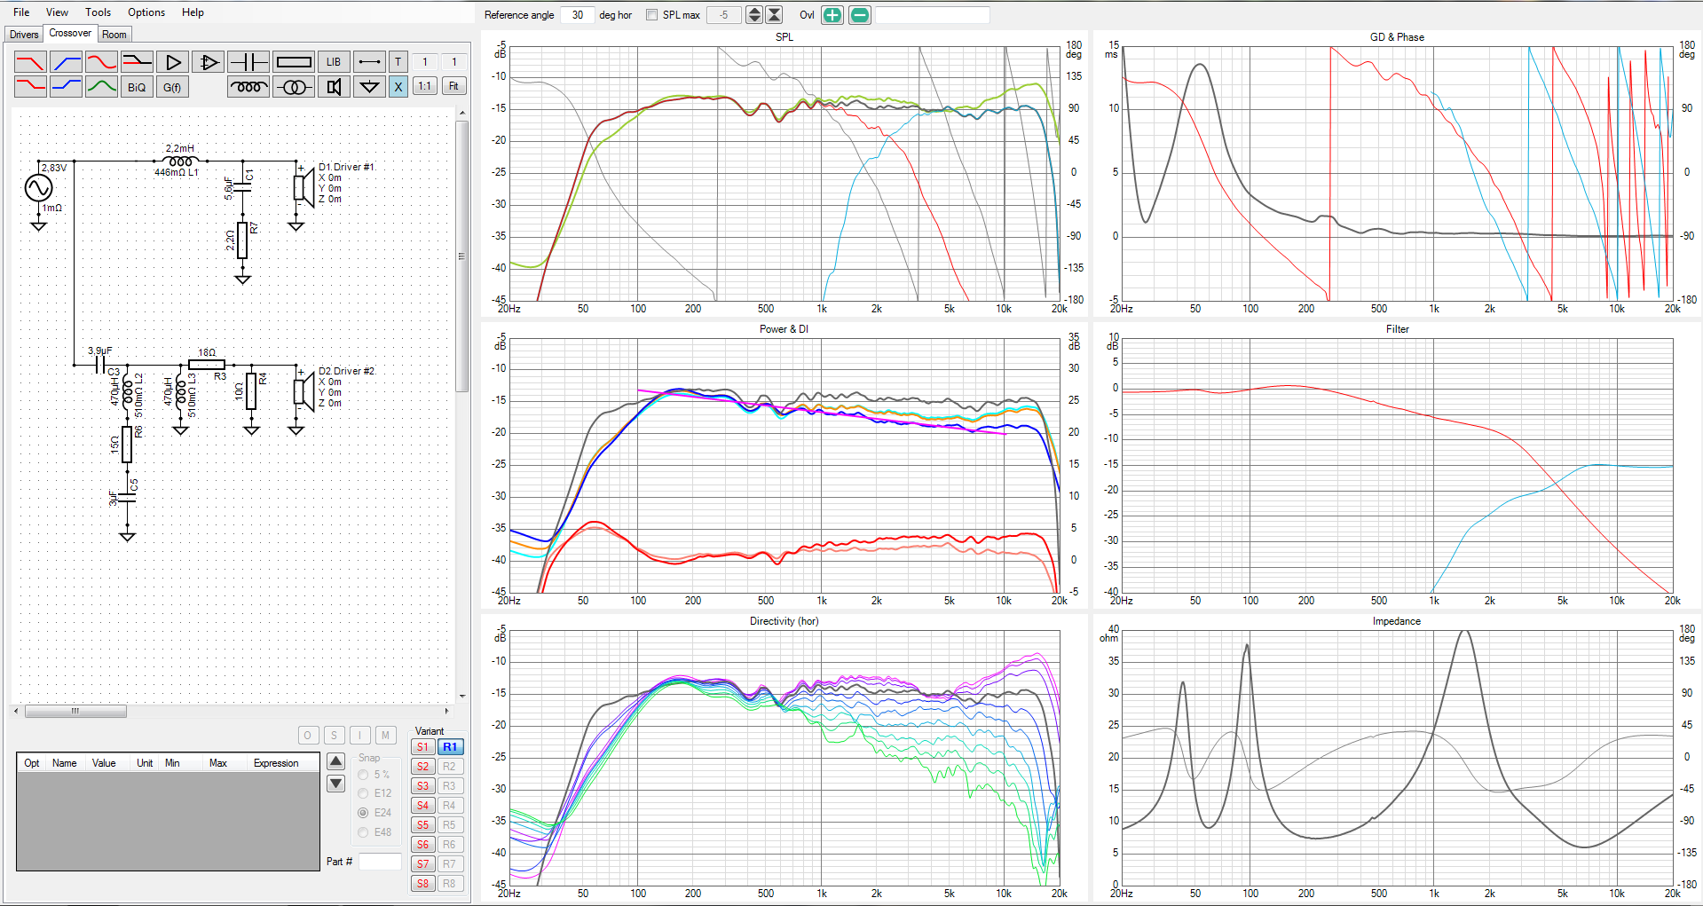Insert a green peak filter block

[x=102, y=87]
